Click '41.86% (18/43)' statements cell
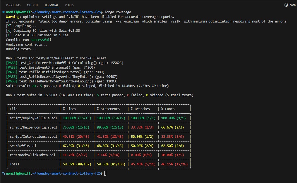The height and width of the screenshot is (183, 297). (x=110, y=136)
